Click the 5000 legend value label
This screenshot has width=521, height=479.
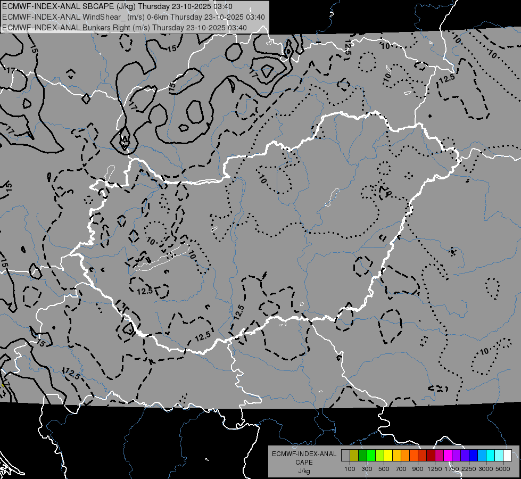click(x=503, y=469)
